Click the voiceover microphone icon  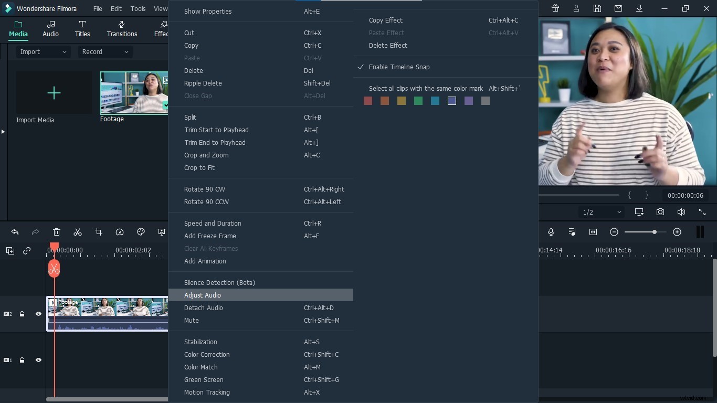551,232
